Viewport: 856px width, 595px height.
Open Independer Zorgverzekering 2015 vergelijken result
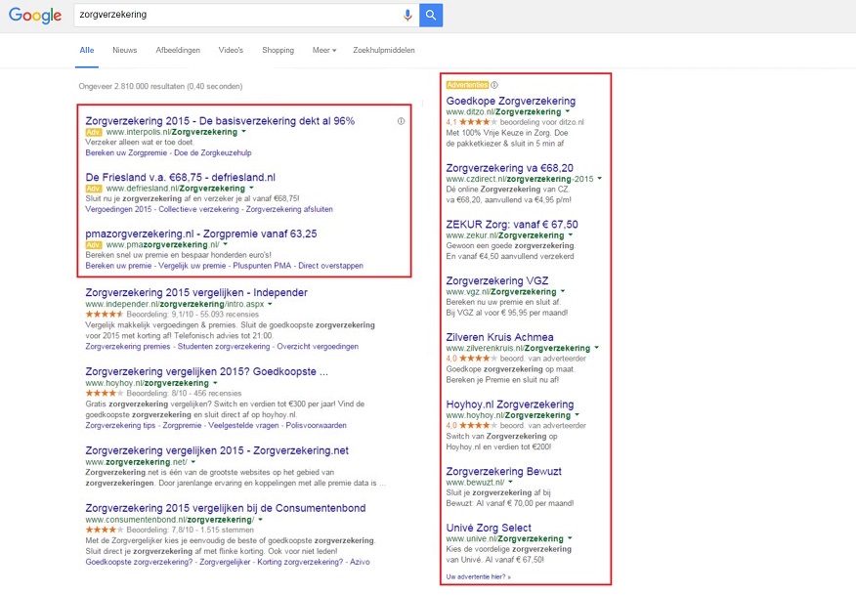[196, 292]
